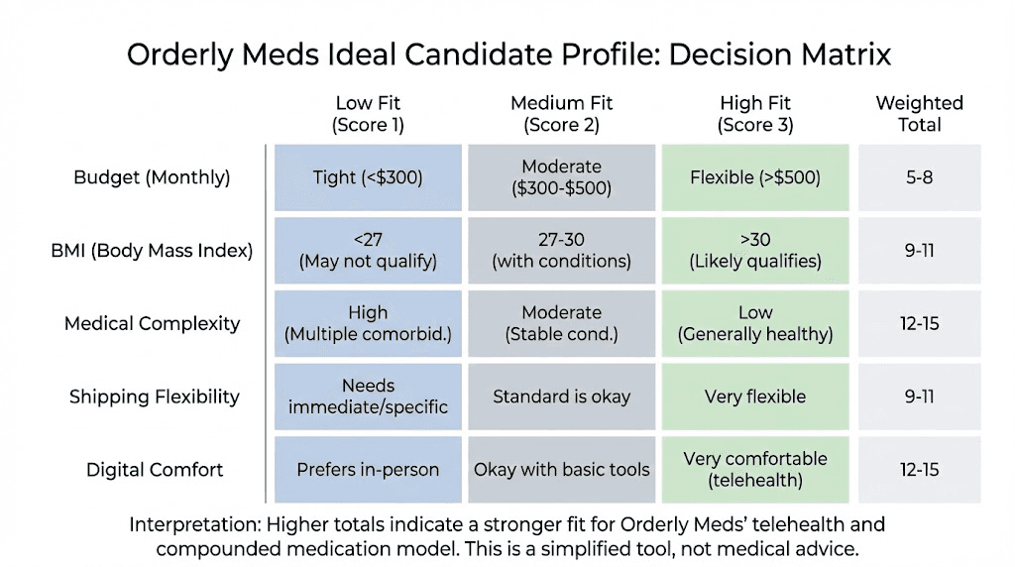Select the Okay with basic tools cell
Image resolution: width=1015 pixels, height=567 pixels.
tap(561, 470)
